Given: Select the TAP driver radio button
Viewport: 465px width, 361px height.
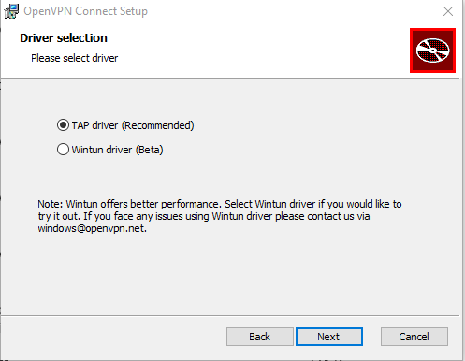Looking at the screenshot, I should click(63, 125).
